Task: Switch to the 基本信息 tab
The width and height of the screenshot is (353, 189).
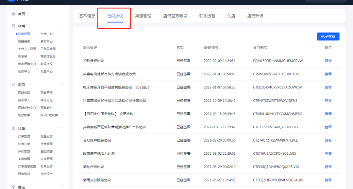Action: click(87, 16)
